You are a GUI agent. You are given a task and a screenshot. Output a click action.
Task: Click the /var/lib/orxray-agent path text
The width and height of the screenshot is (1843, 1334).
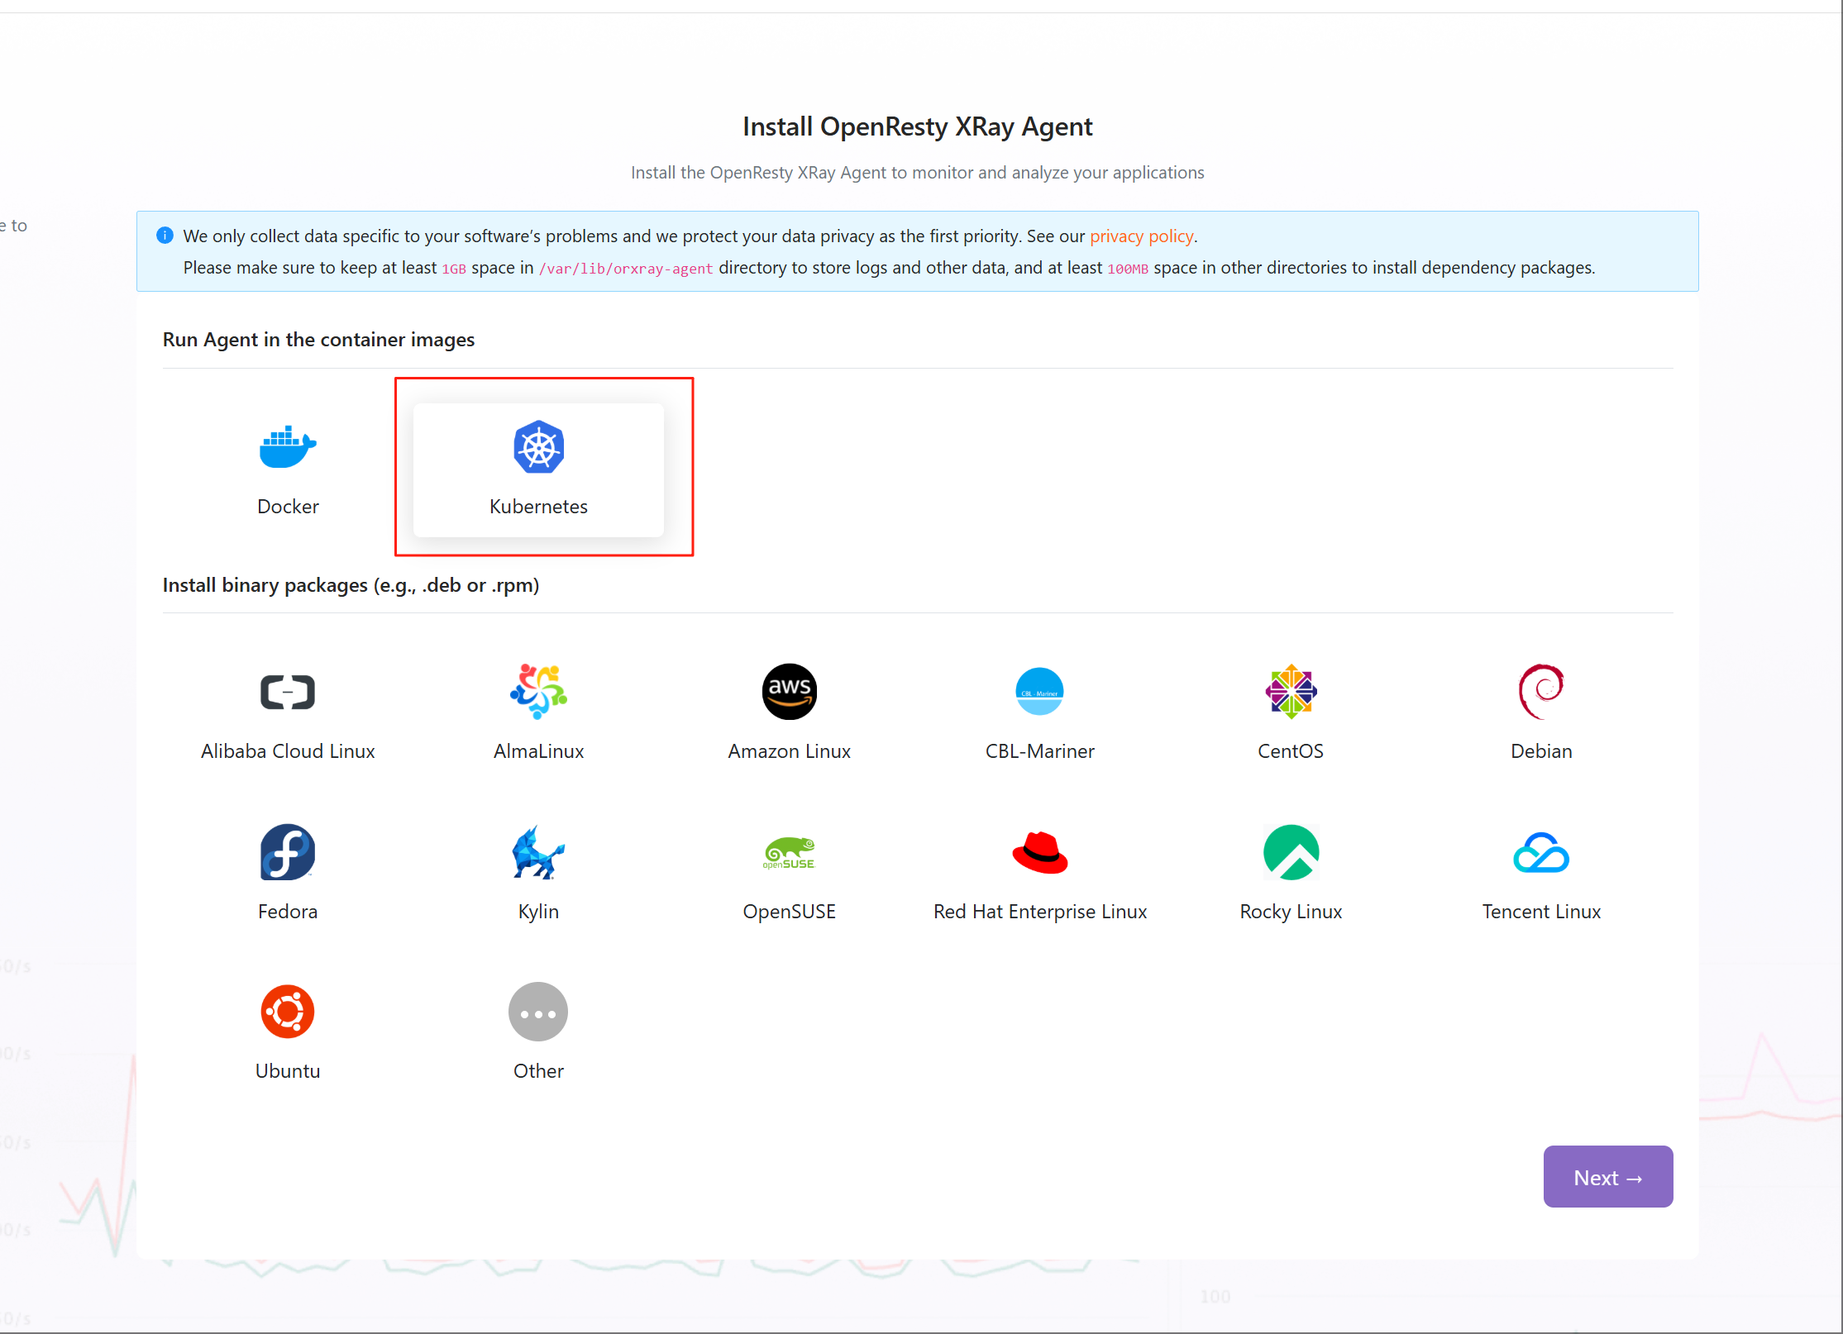point(626,268)
